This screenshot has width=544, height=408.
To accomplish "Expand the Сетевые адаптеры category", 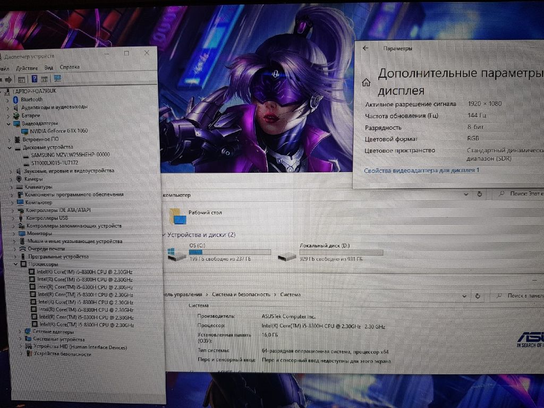I will (x=20, y=331).
